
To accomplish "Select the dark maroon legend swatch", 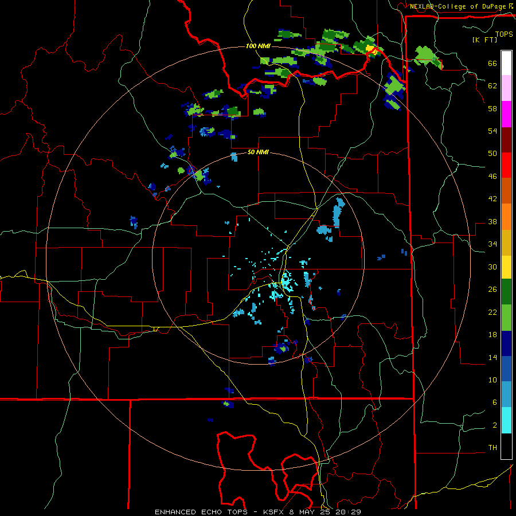I will (506, 139).
